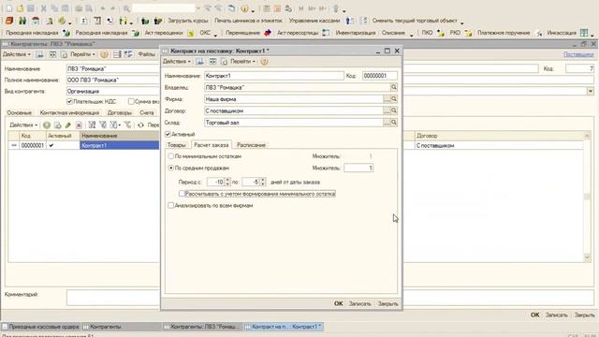Click the help question icon in Контракт на поставку window

(264, 62)
